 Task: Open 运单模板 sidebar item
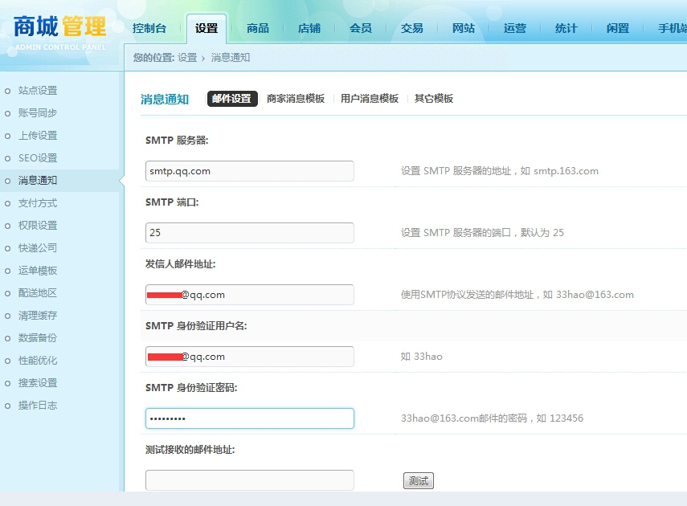pos(38,271)
